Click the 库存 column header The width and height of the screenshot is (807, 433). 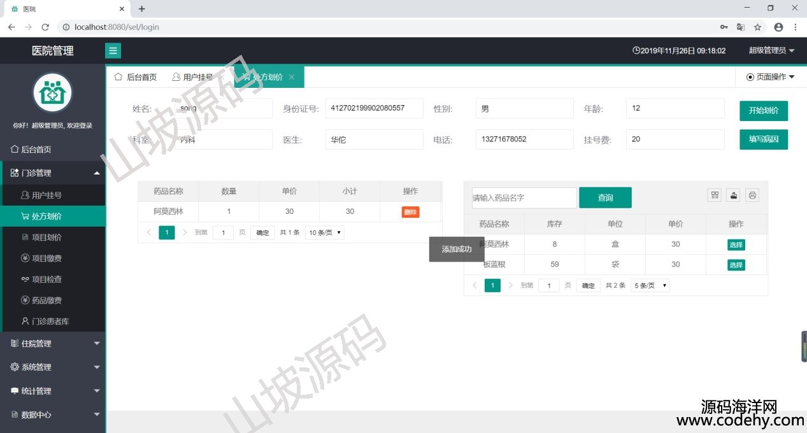point(554,224)
